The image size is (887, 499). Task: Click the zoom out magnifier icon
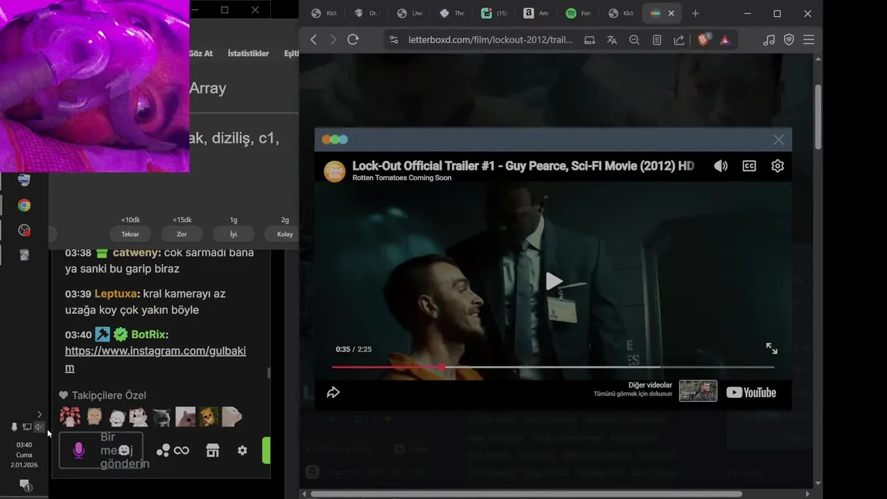pos(634,40)
